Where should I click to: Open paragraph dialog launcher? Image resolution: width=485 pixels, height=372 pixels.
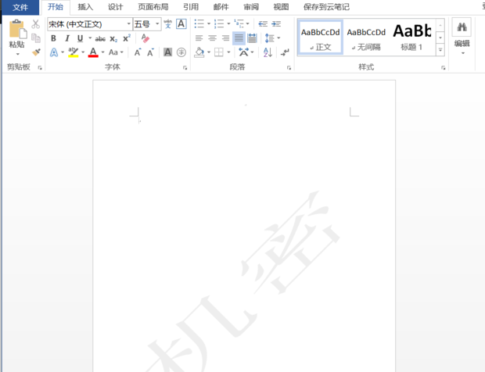pos(289,68)
